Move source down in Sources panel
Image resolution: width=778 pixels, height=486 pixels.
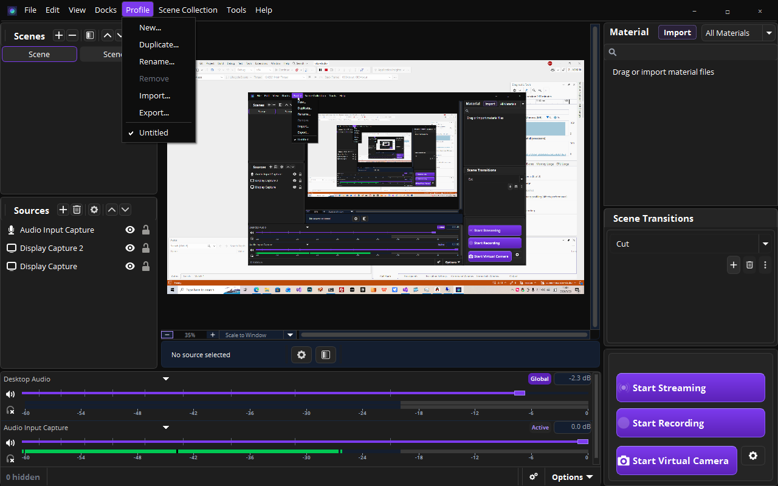[x=125, y=210]
